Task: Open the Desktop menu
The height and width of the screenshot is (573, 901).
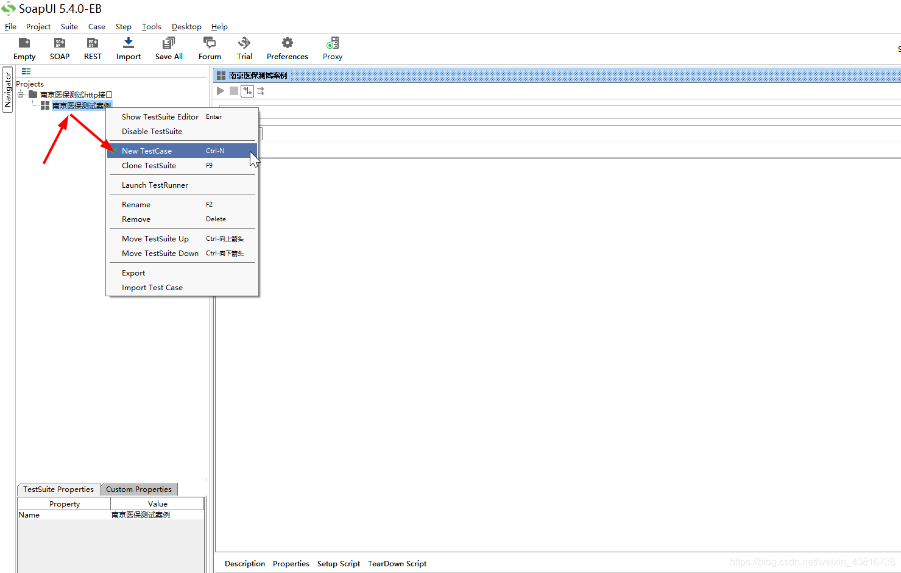Action: 186,26
